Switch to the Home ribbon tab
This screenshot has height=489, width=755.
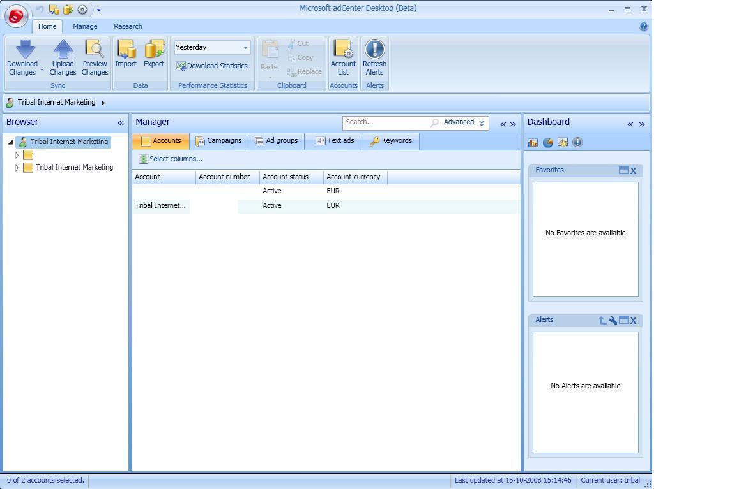click(x=47, y=26)
